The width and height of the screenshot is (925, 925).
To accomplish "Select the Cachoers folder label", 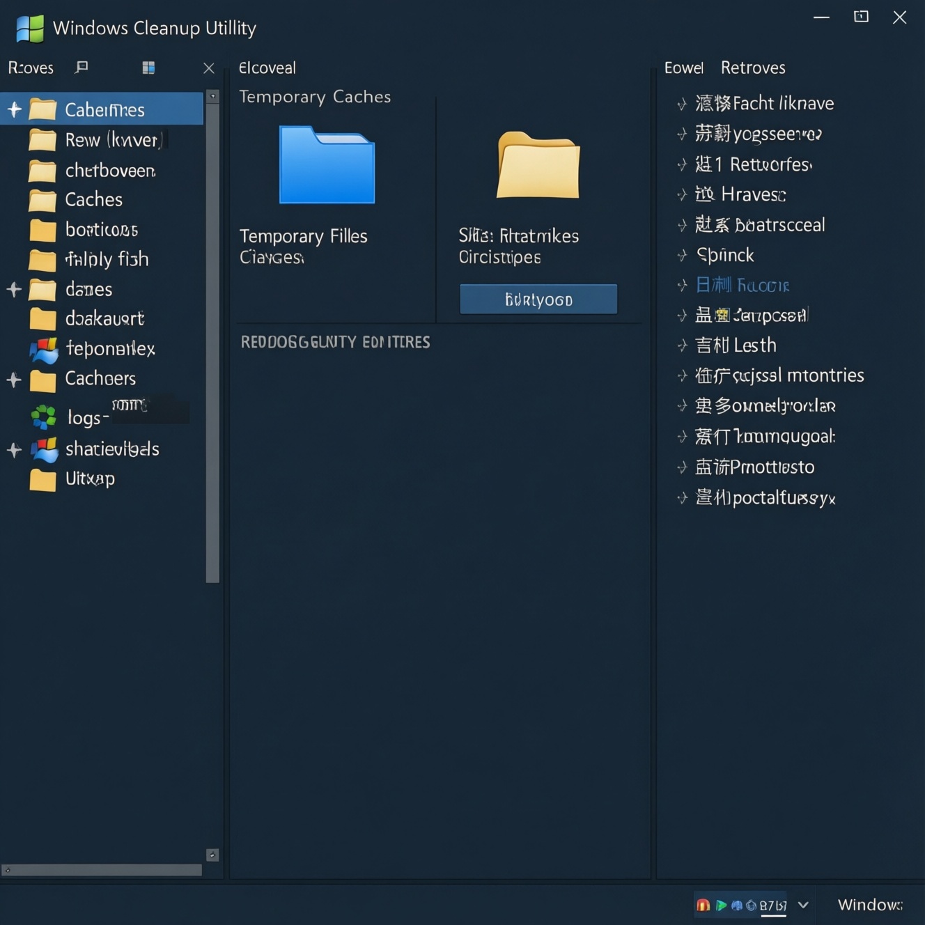I will pos(100,378).
